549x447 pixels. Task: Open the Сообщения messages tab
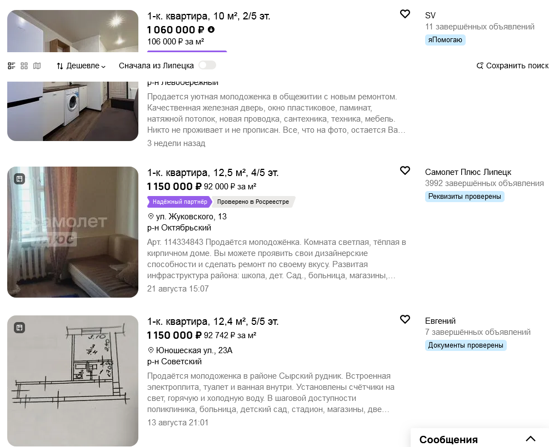pyautogui.click(x=448, y=439)
